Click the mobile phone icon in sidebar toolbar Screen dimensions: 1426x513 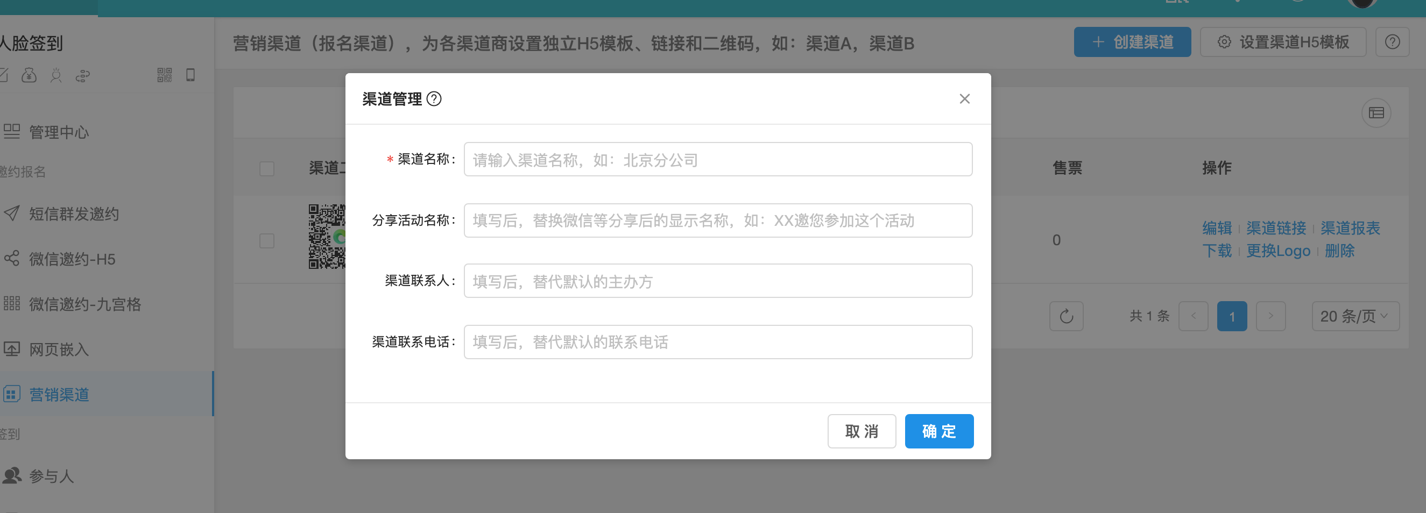190,75
